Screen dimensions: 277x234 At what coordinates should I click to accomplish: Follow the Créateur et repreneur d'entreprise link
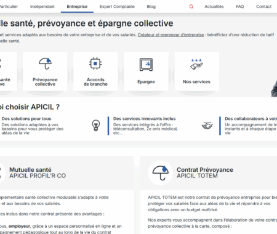point(171,34)
